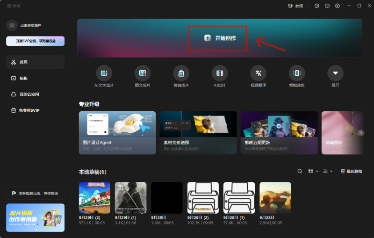374x238 pixels.
Task: Click the template icon beside 模板
Action: click(x=14, y=78)
